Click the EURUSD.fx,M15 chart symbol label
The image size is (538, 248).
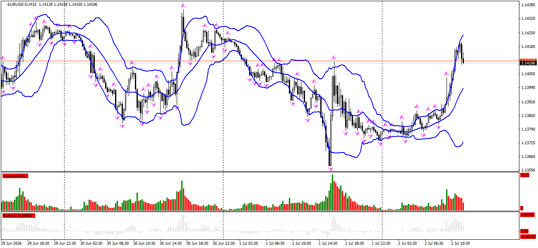coord(22,4)
